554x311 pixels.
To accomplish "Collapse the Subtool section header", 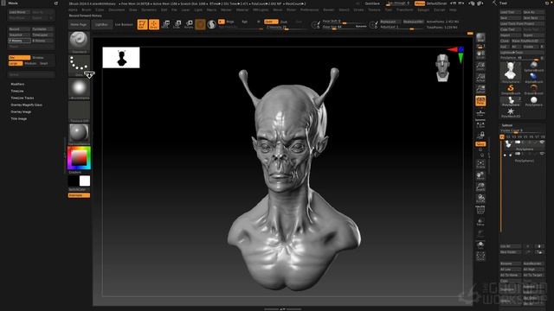I will [507, 125].
